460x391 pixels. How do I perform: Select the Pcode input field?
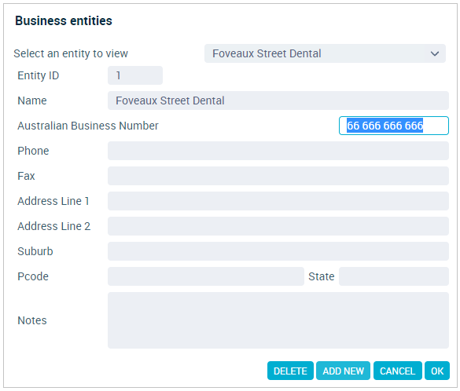click(206, 276)
